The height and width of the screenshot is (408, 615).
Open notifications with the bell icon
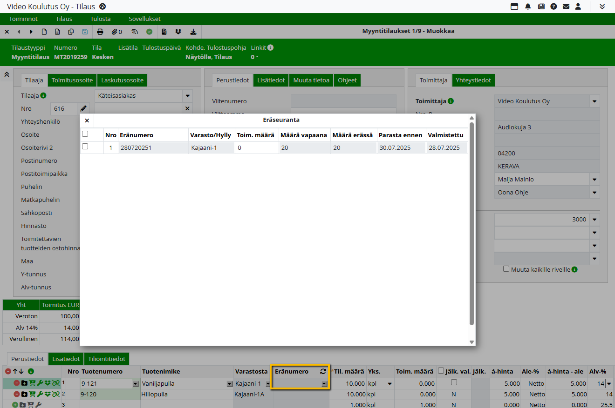528,7
